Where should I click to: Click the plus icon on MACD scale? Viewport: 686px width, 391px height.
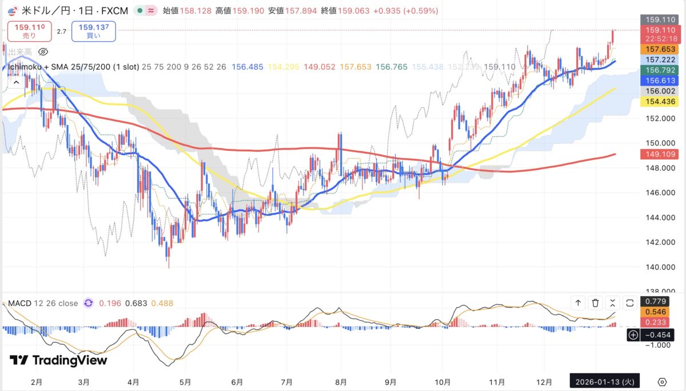coord(633,335)
